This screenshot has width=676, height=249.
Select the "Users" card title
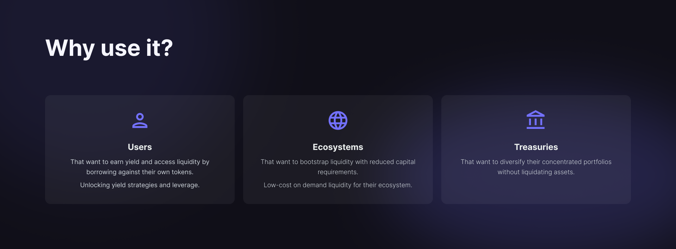(140, 147)
